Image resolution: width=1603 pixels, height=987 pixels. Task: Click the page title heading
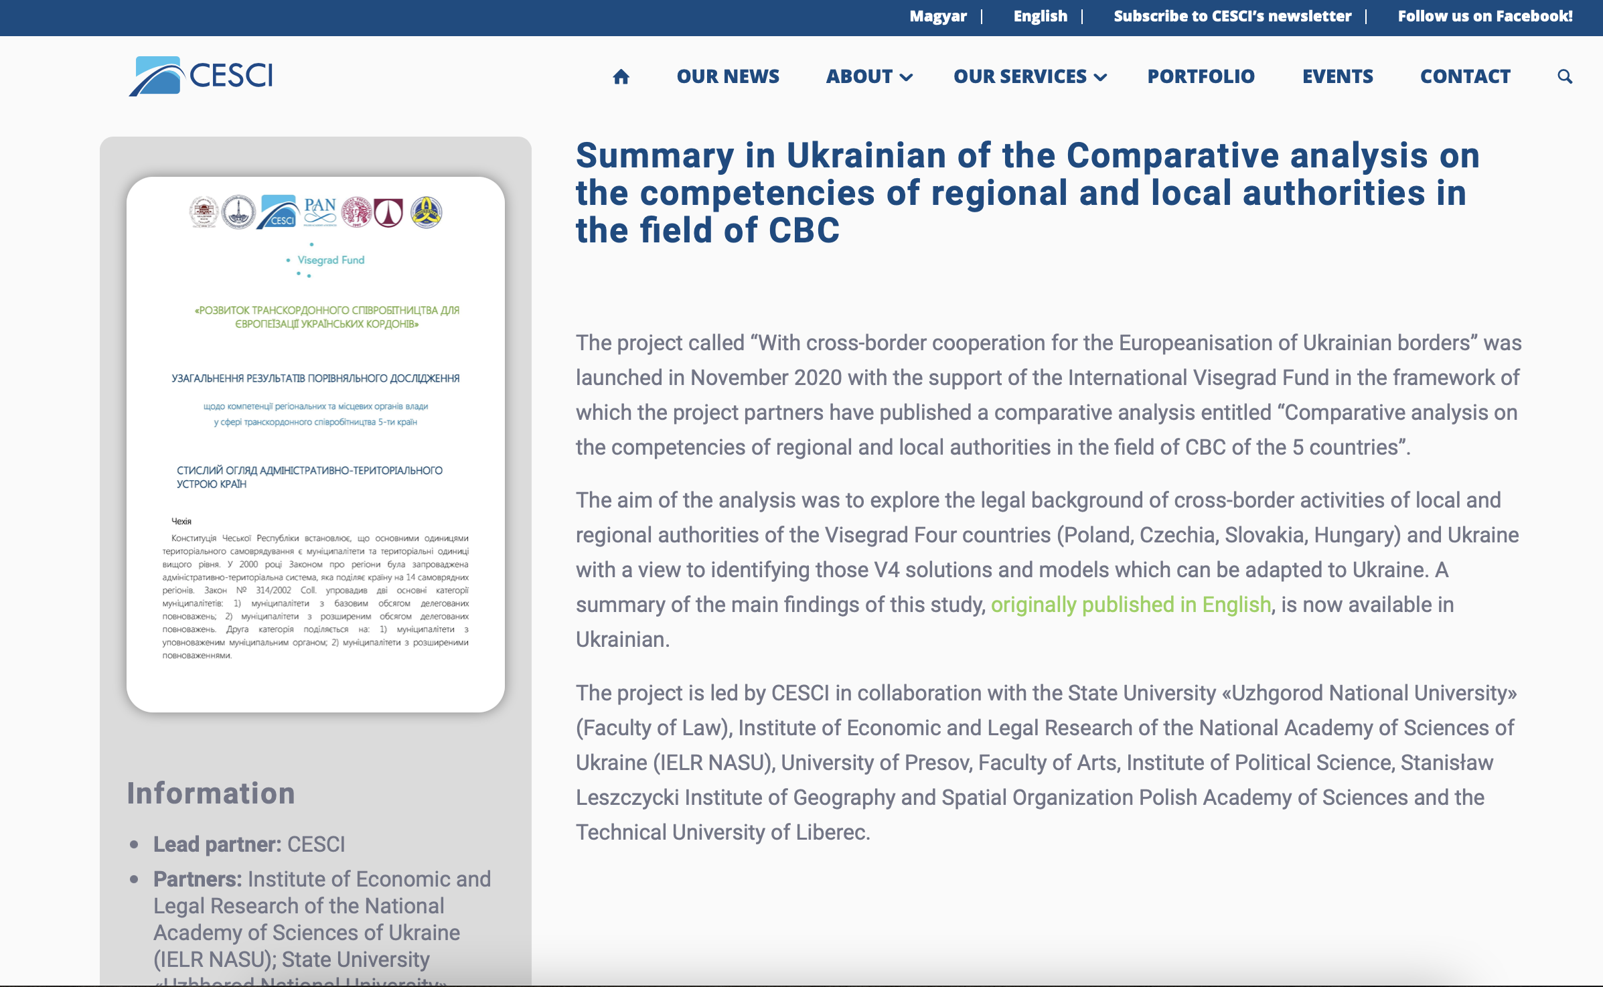(x=1028, y=193)
